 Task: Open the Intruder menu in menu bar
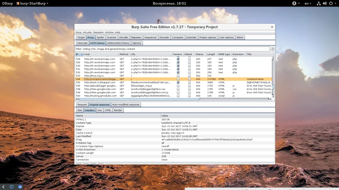tap(87, 32)
